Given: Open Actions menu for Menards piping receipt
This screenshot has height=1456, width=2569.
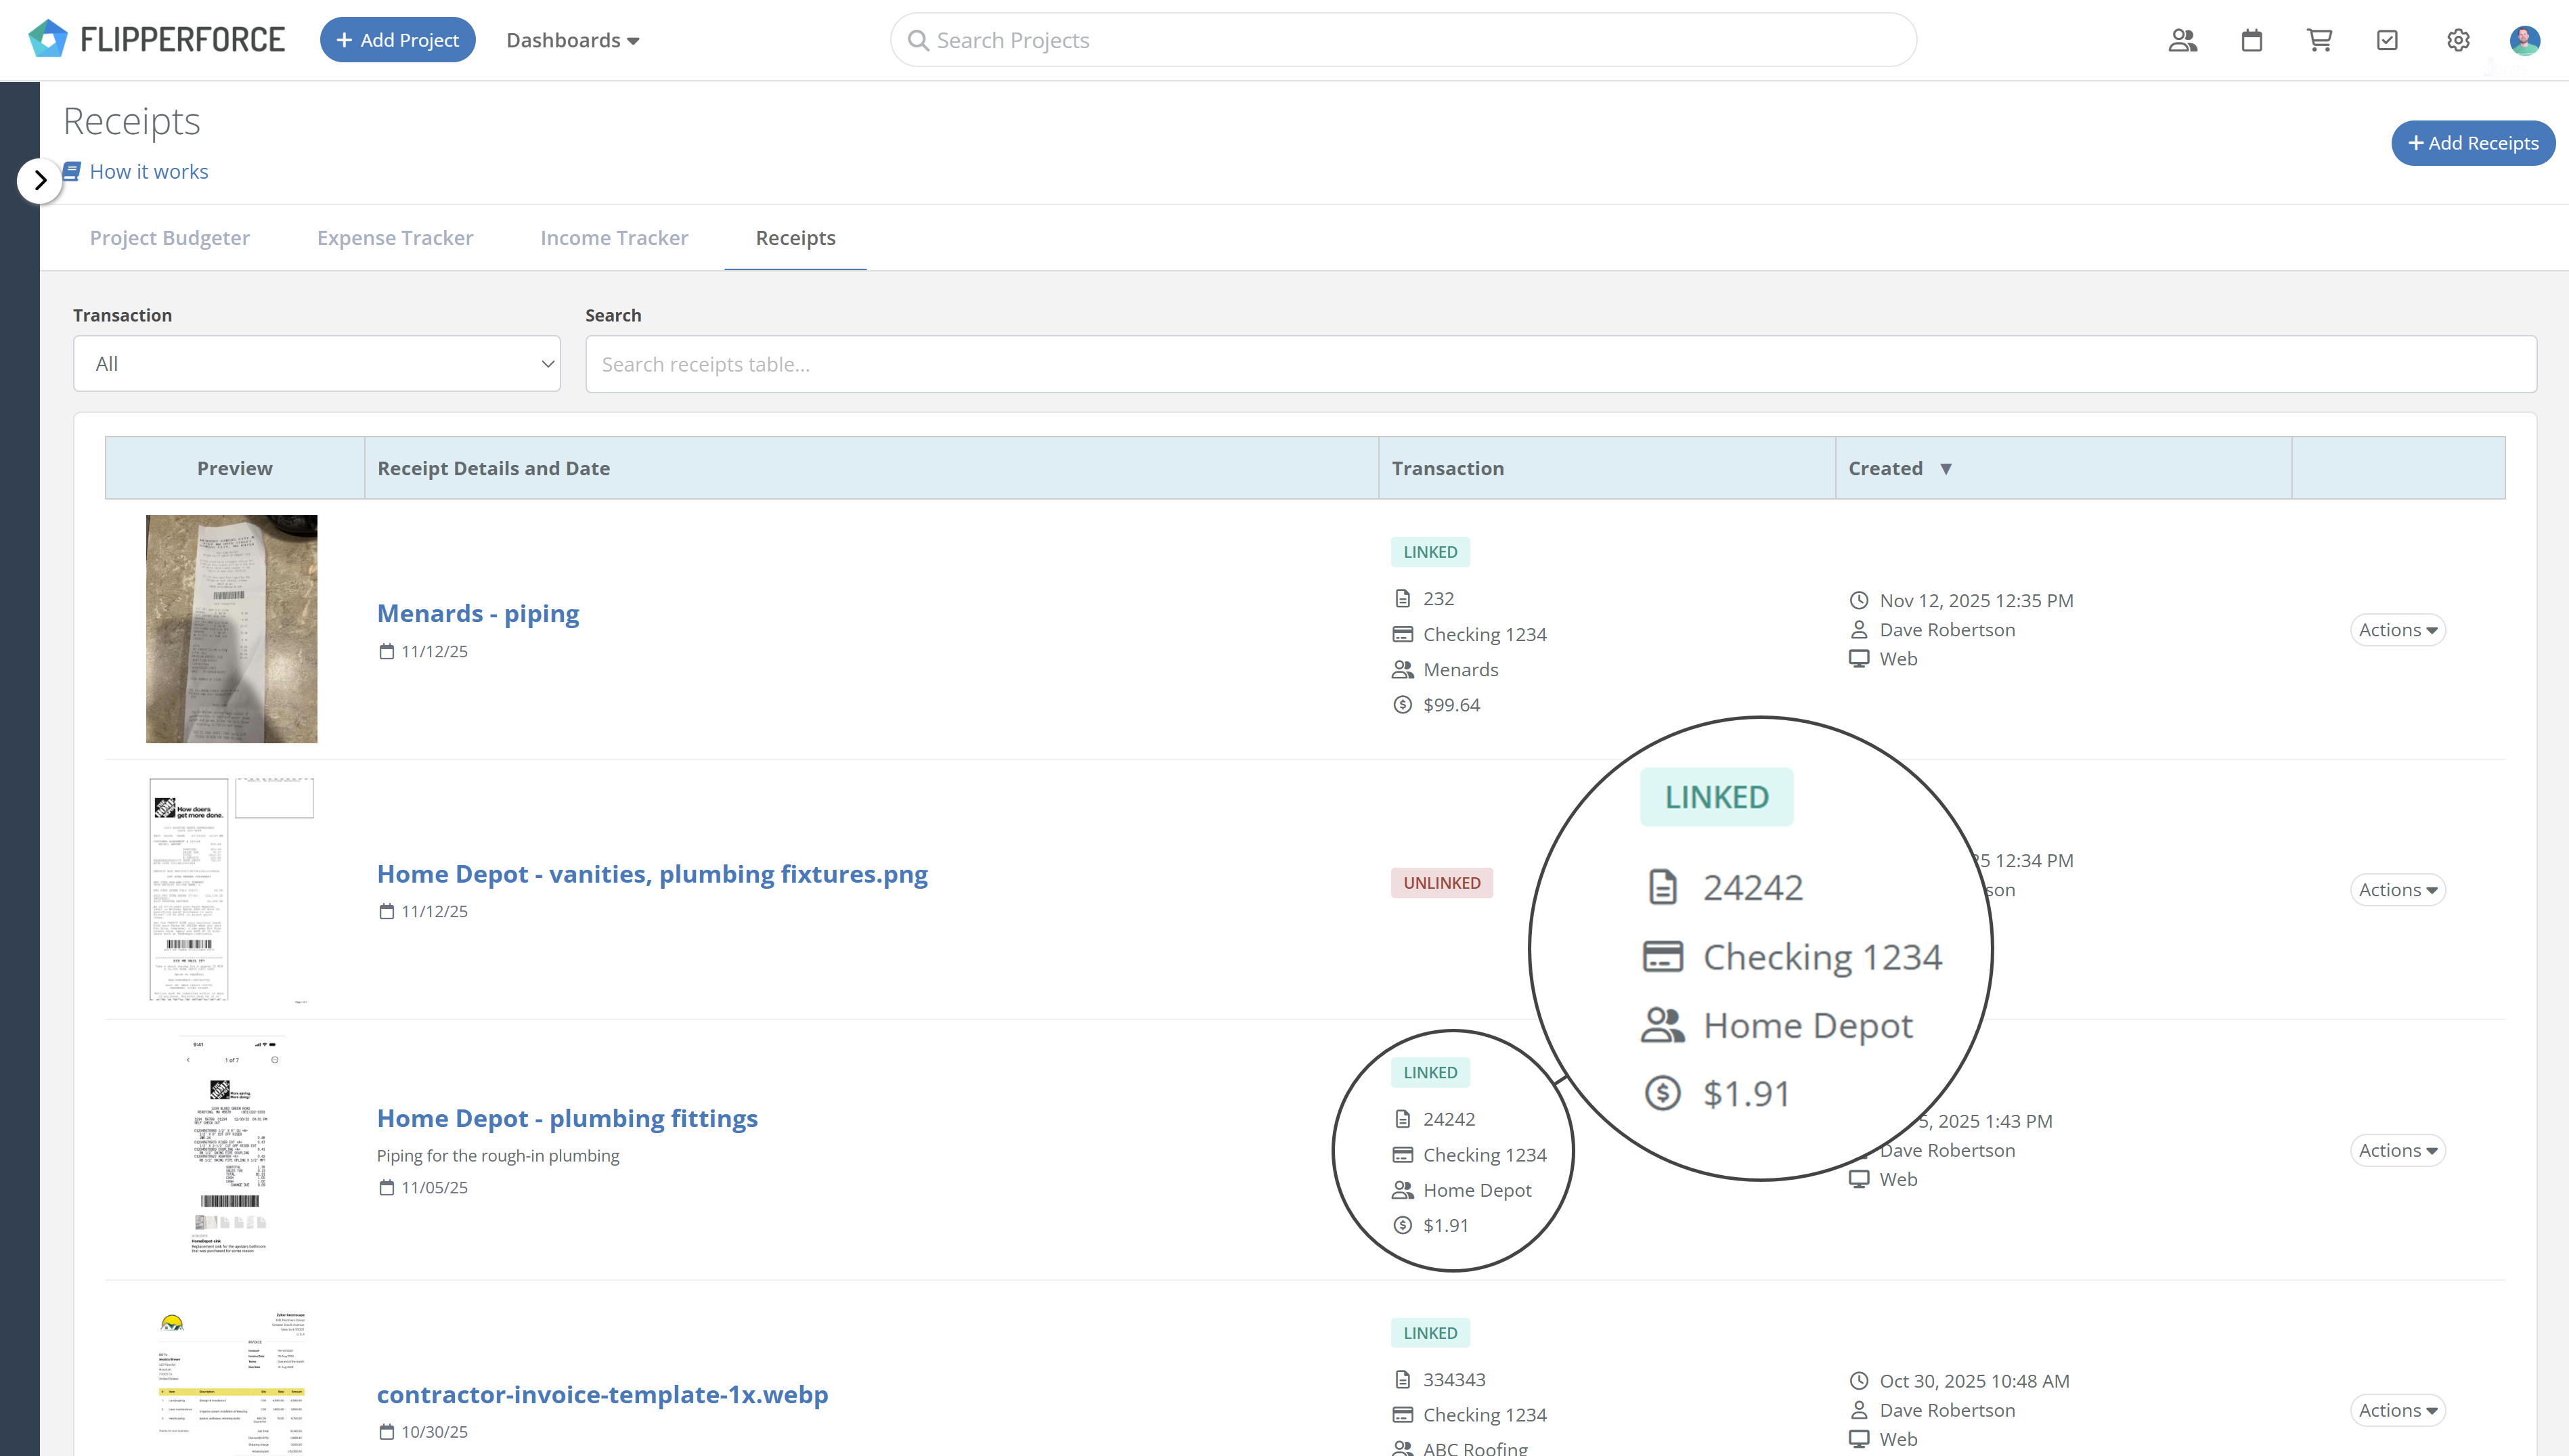Looking at the screenshot, I should pyautogui.click(x=2397, y=630).
